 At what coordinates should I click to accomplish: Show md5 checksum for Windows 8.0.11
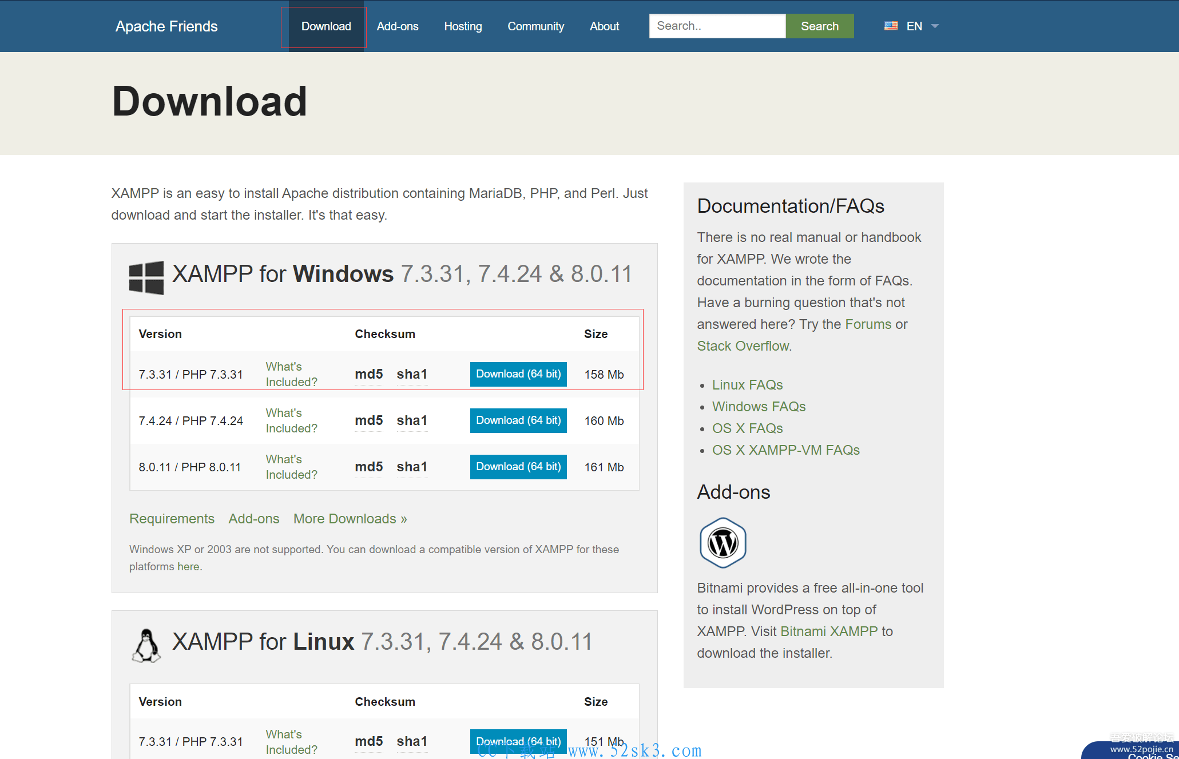click(x=368, y=467)
